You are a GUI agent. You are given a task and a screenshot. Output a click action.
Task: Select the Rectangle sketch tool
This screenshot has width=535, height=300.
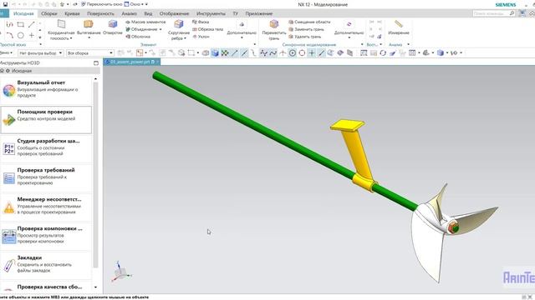pos(20,24)
